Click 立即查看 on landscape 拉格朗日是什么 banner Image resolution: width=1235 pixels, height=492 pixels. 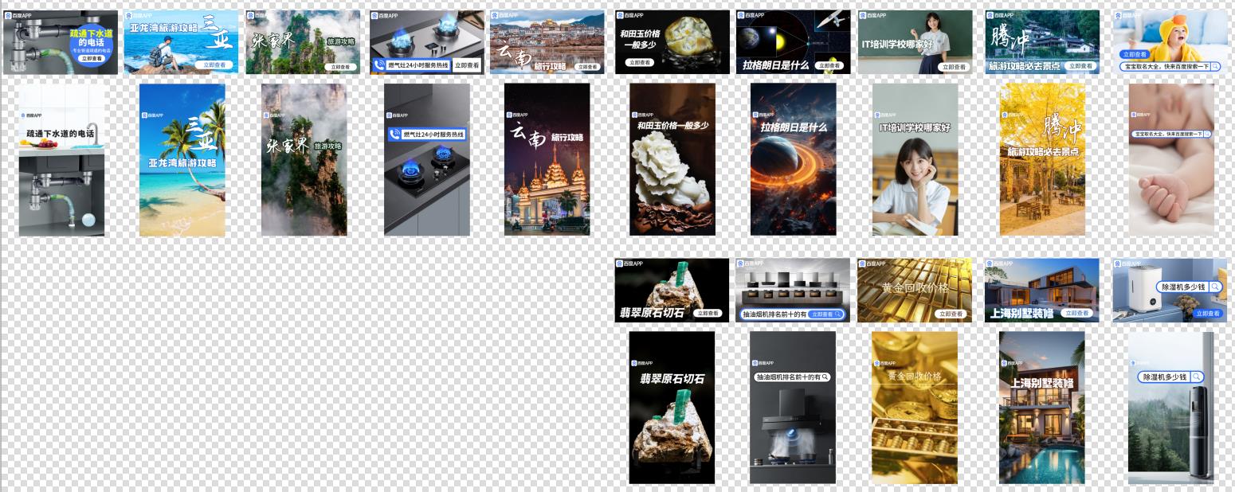point(829,66)
